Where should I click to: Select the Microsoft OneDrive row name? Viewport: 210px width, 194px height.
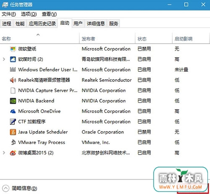tap(39, 111)
